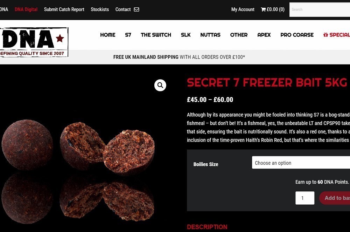This screenshot has height=232, width=350.
Task: Open the NUTTAS menu
Action: click(x=210, y=35)
